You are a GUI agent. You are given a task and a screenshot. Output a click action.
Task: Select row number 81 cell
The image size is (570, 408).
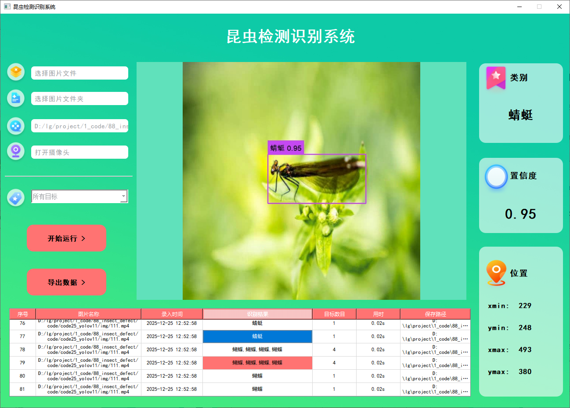coord(22,389)
